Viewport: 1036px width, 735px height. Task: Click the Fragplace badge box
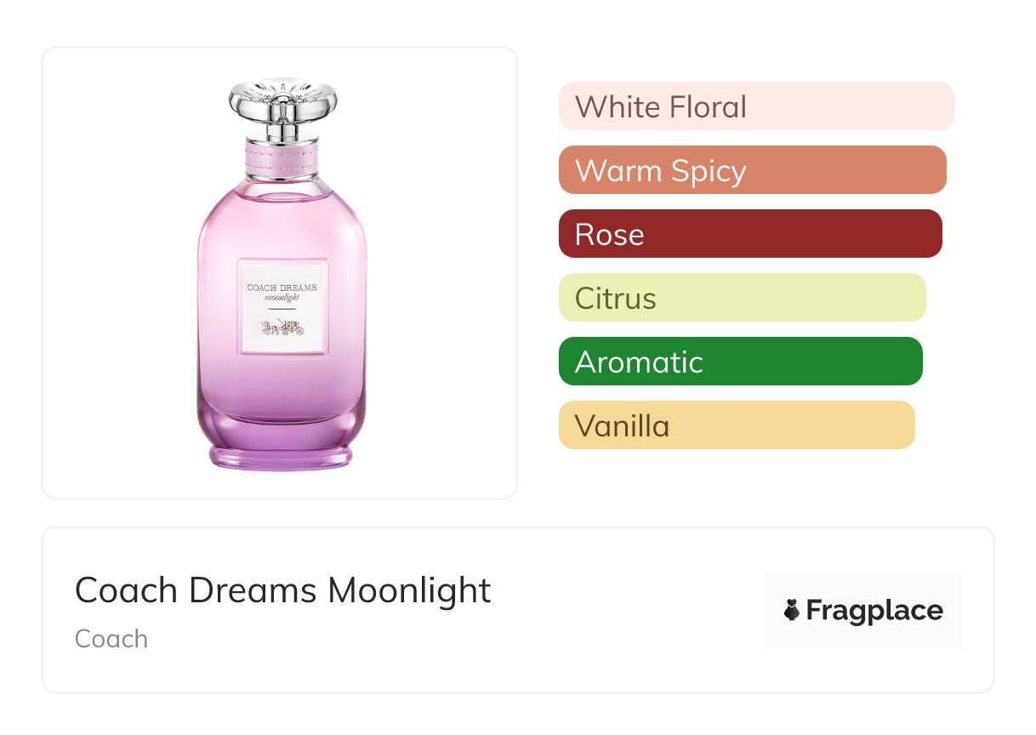click(x=863, y=610)
